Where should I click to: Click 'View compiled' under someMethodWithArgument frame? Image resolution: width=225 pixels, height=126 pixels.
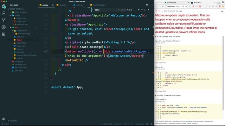pyautogui.click(x=160, y=63)
